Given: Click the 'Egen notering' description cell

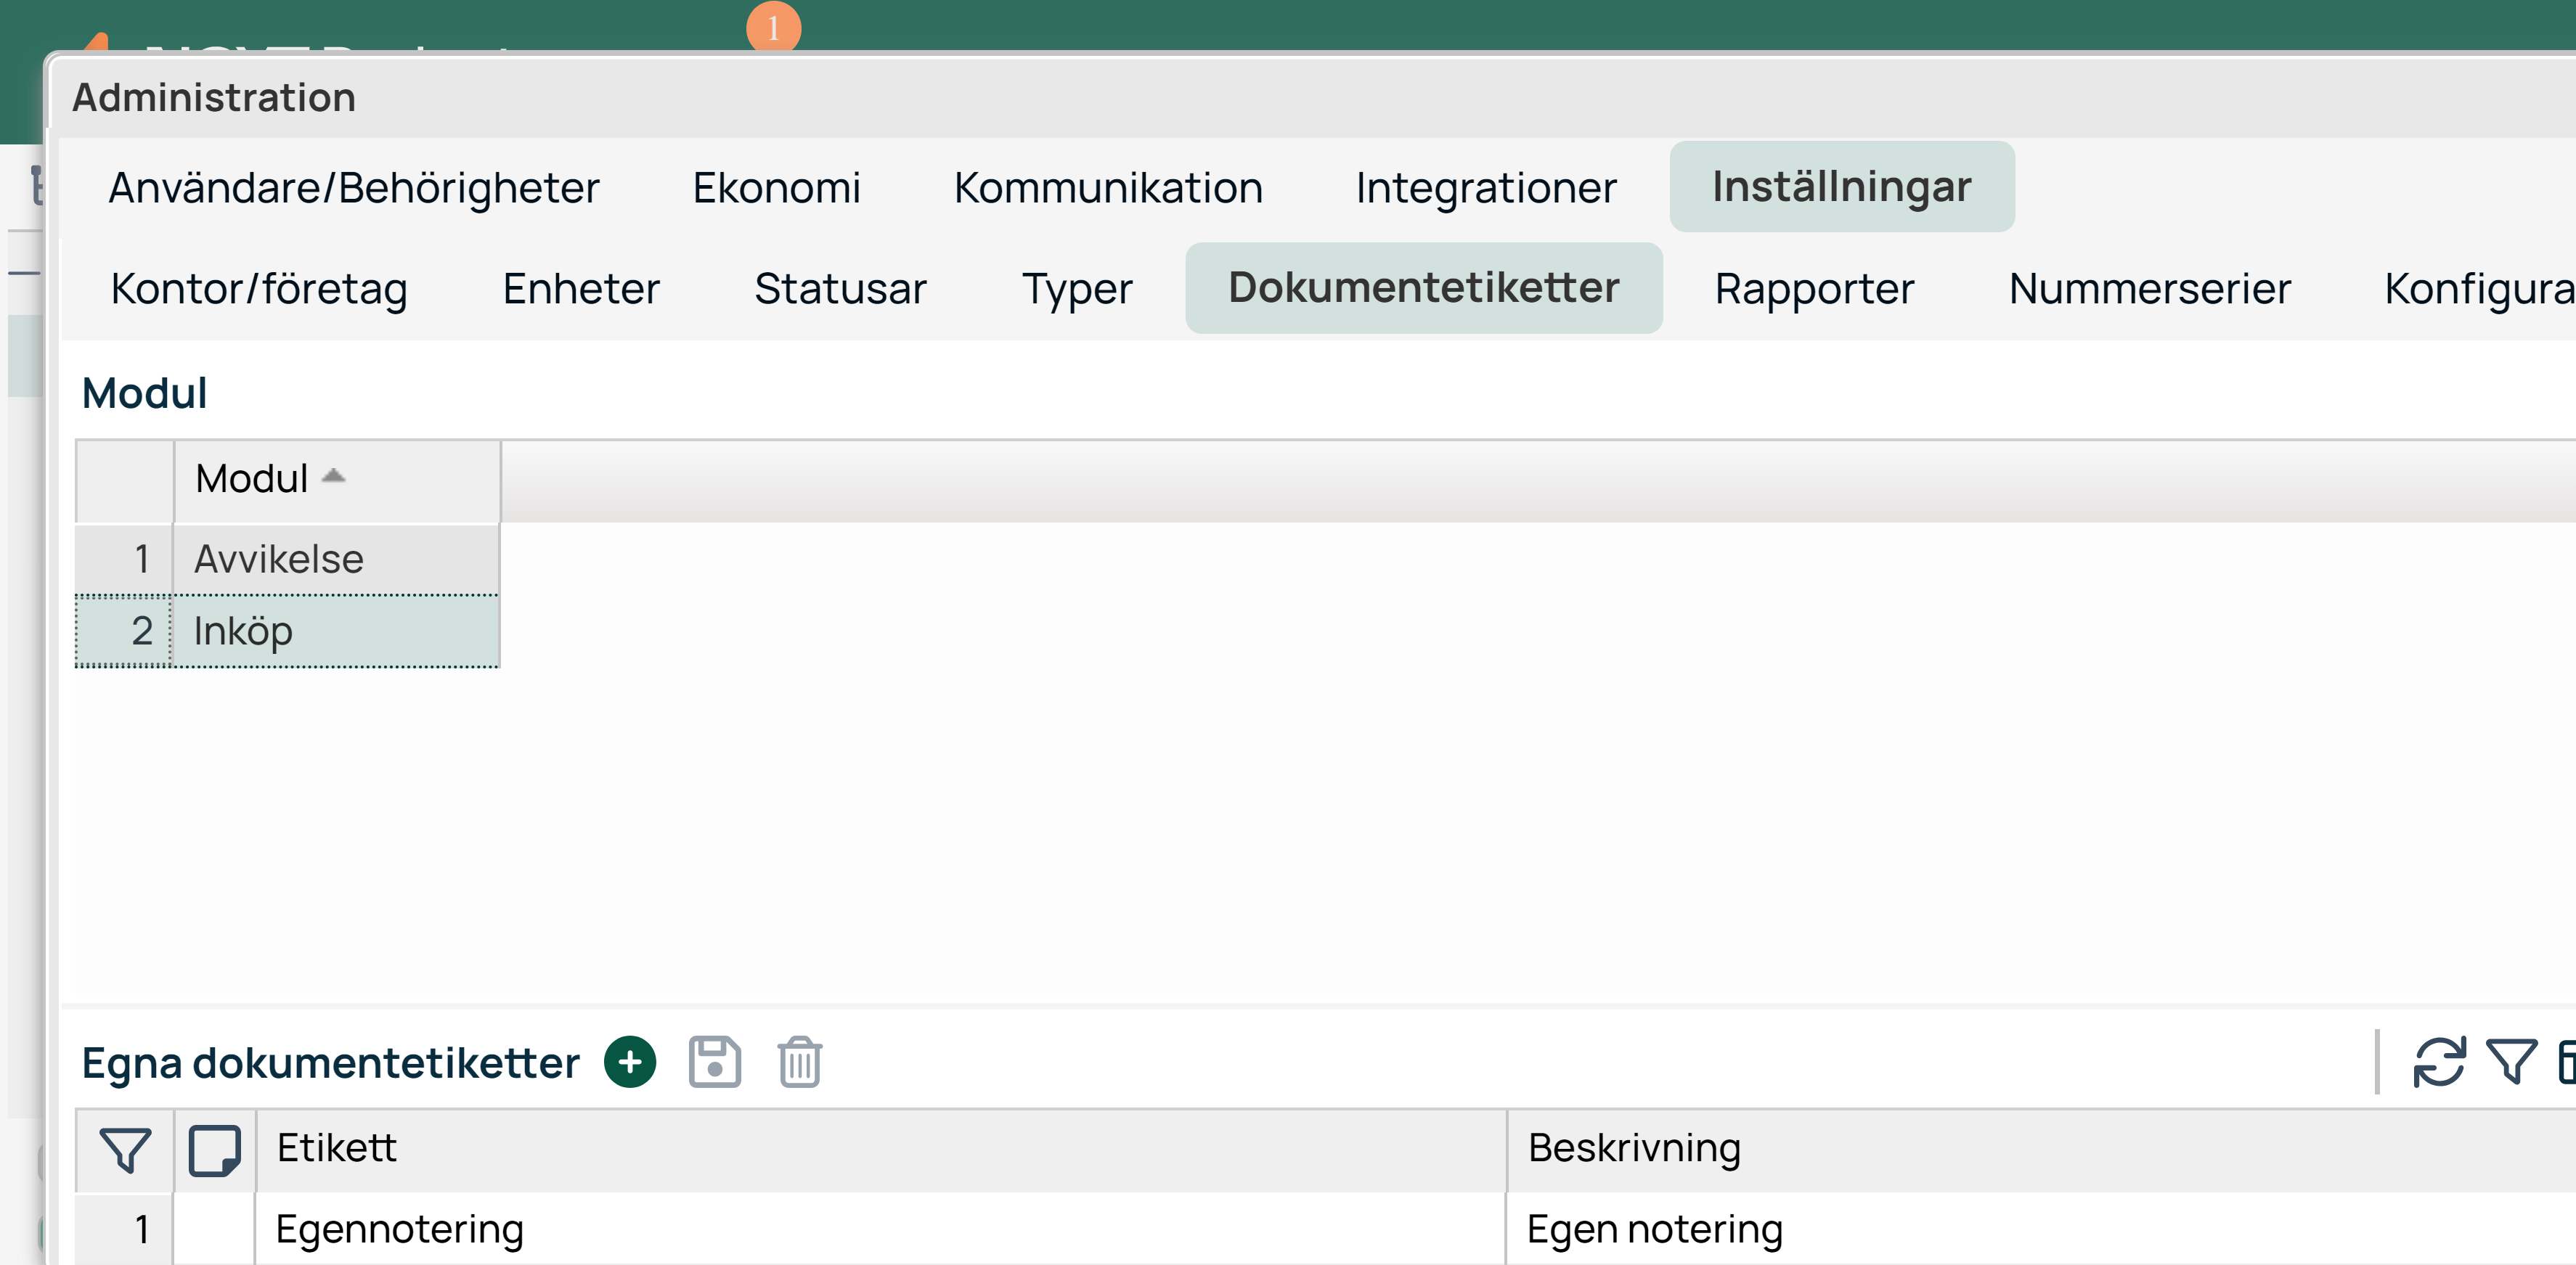Looking at the screenshot, I should coord(2041,1229).
